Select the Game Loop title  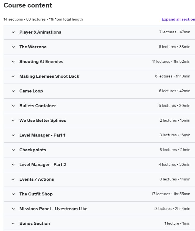click(31, 91)
